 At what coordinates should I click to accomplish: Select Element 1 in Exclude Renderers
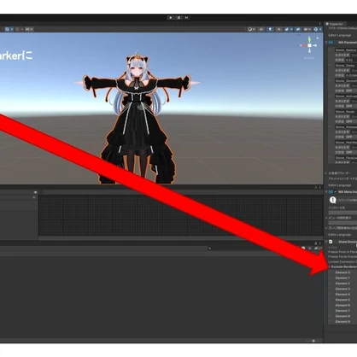(342, 278)
